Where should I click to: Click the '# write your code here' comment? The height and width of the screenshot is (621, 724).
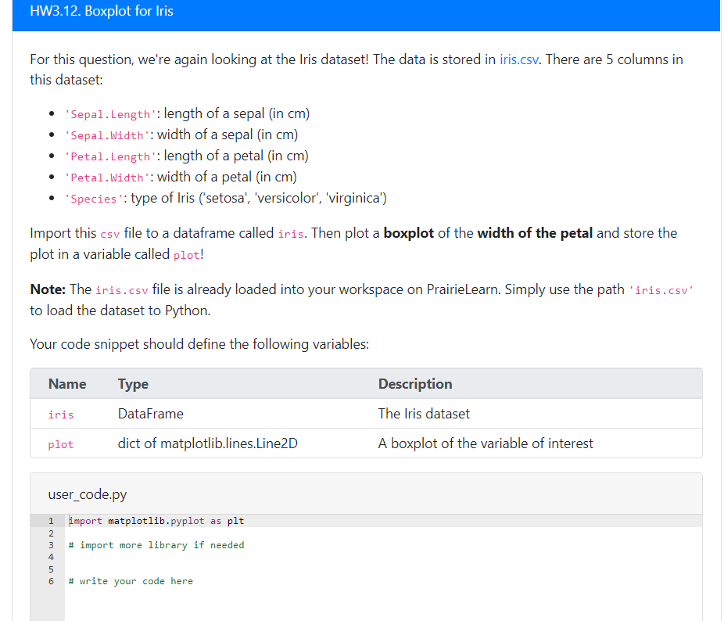click(131, 581)
